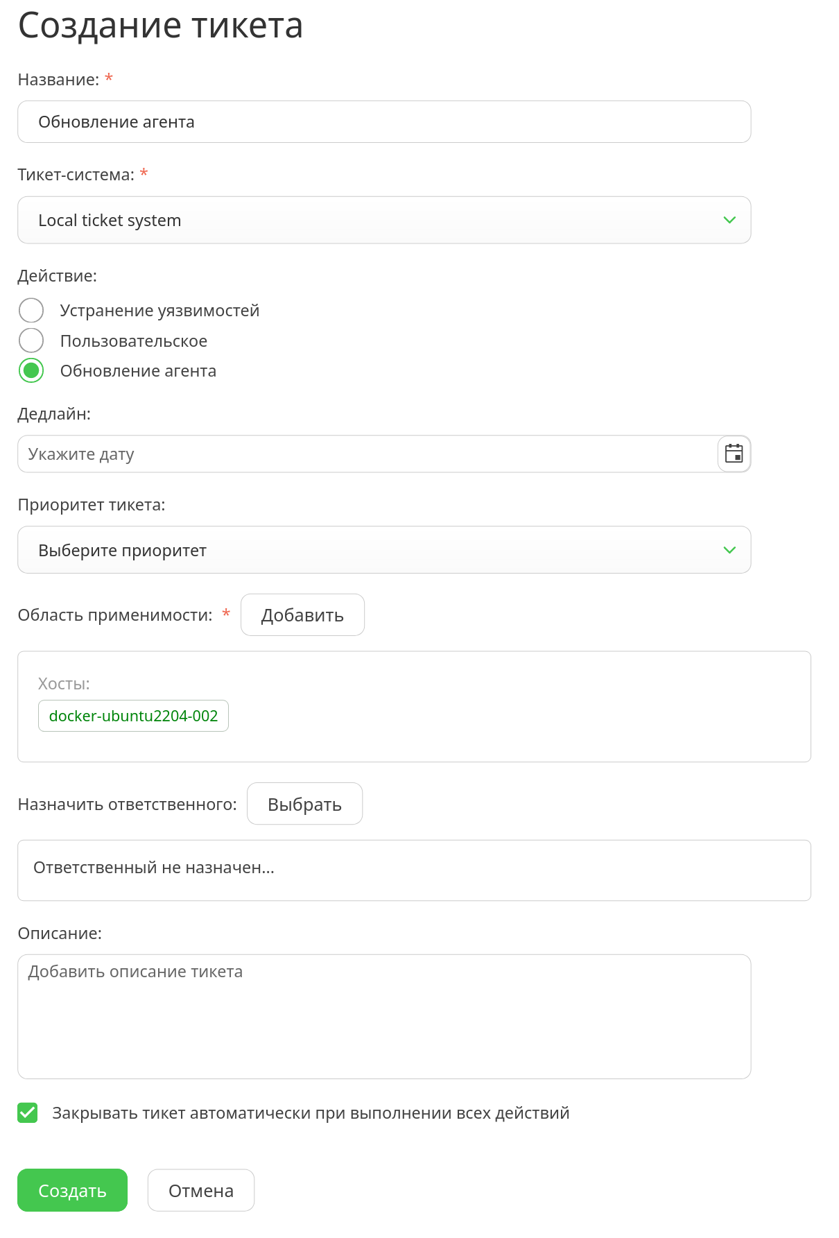Click the 'Закрывать тикет автоматически' label text
This screenshot has height=1238, width=839.
[x=311, y=1113]
